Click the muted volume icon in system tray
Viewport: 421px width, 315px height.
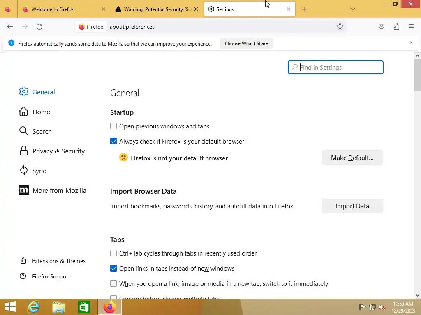(x=382, y=307)
